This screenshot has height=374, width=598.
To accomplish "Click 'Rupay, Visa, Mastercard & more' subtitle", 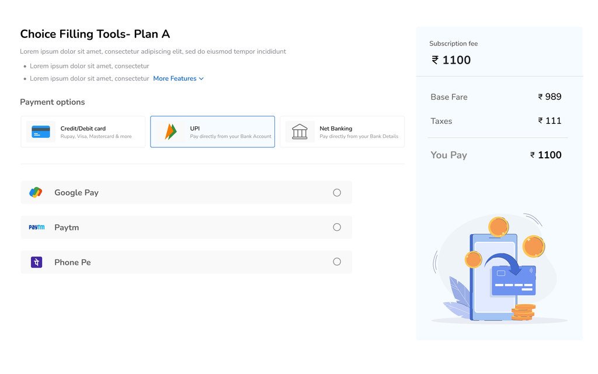I will (x=96, y=136).
